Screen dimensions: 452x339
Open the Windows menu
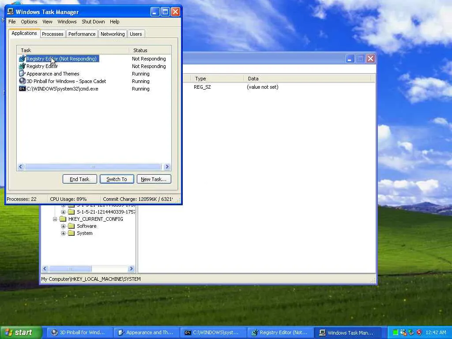tap(67, 22)
